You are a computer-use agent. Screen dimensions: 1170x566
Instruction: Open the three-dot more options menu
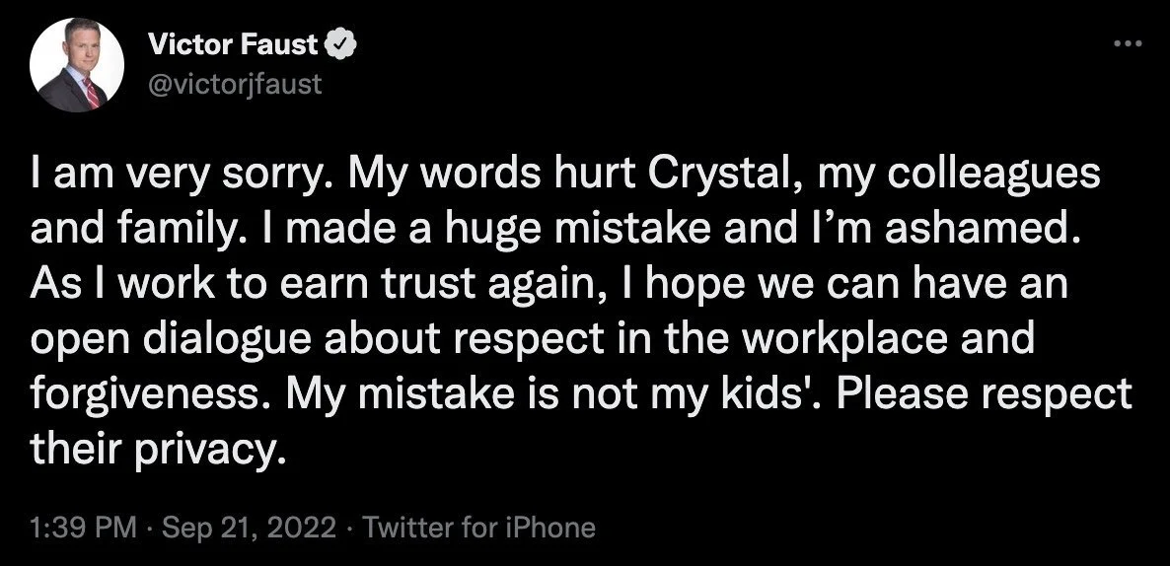[x=1125, y=44]
